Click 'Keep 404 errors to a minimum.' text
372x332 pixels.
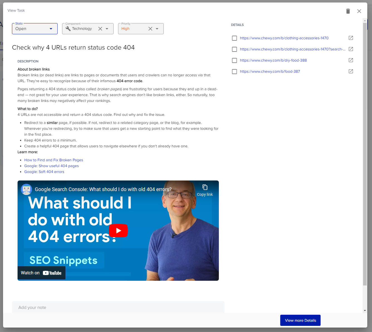pos(50,140)
